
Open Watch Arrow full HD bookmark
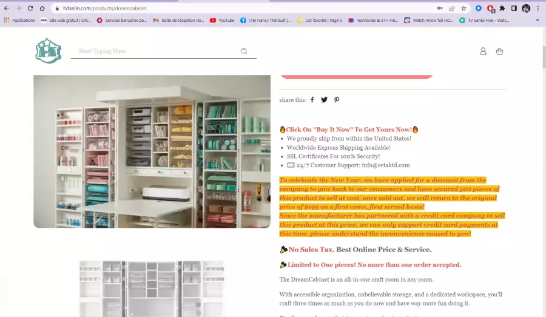click(429, 21)
